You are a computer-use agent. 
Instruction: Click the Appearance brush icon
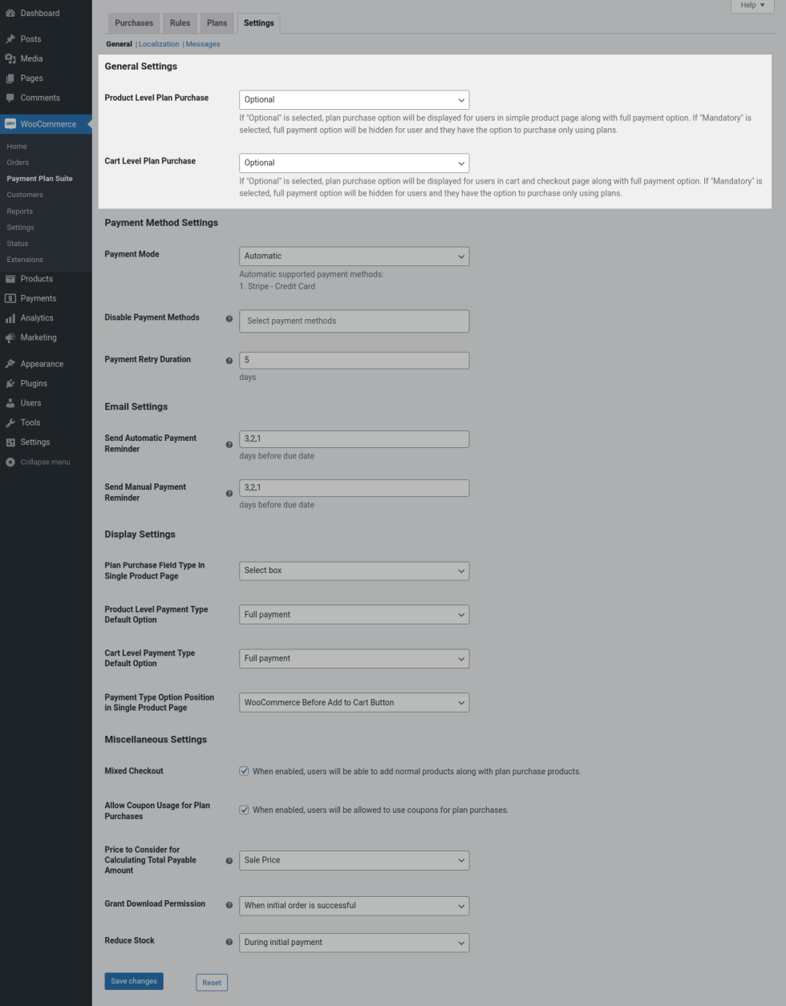pos(10,364)
